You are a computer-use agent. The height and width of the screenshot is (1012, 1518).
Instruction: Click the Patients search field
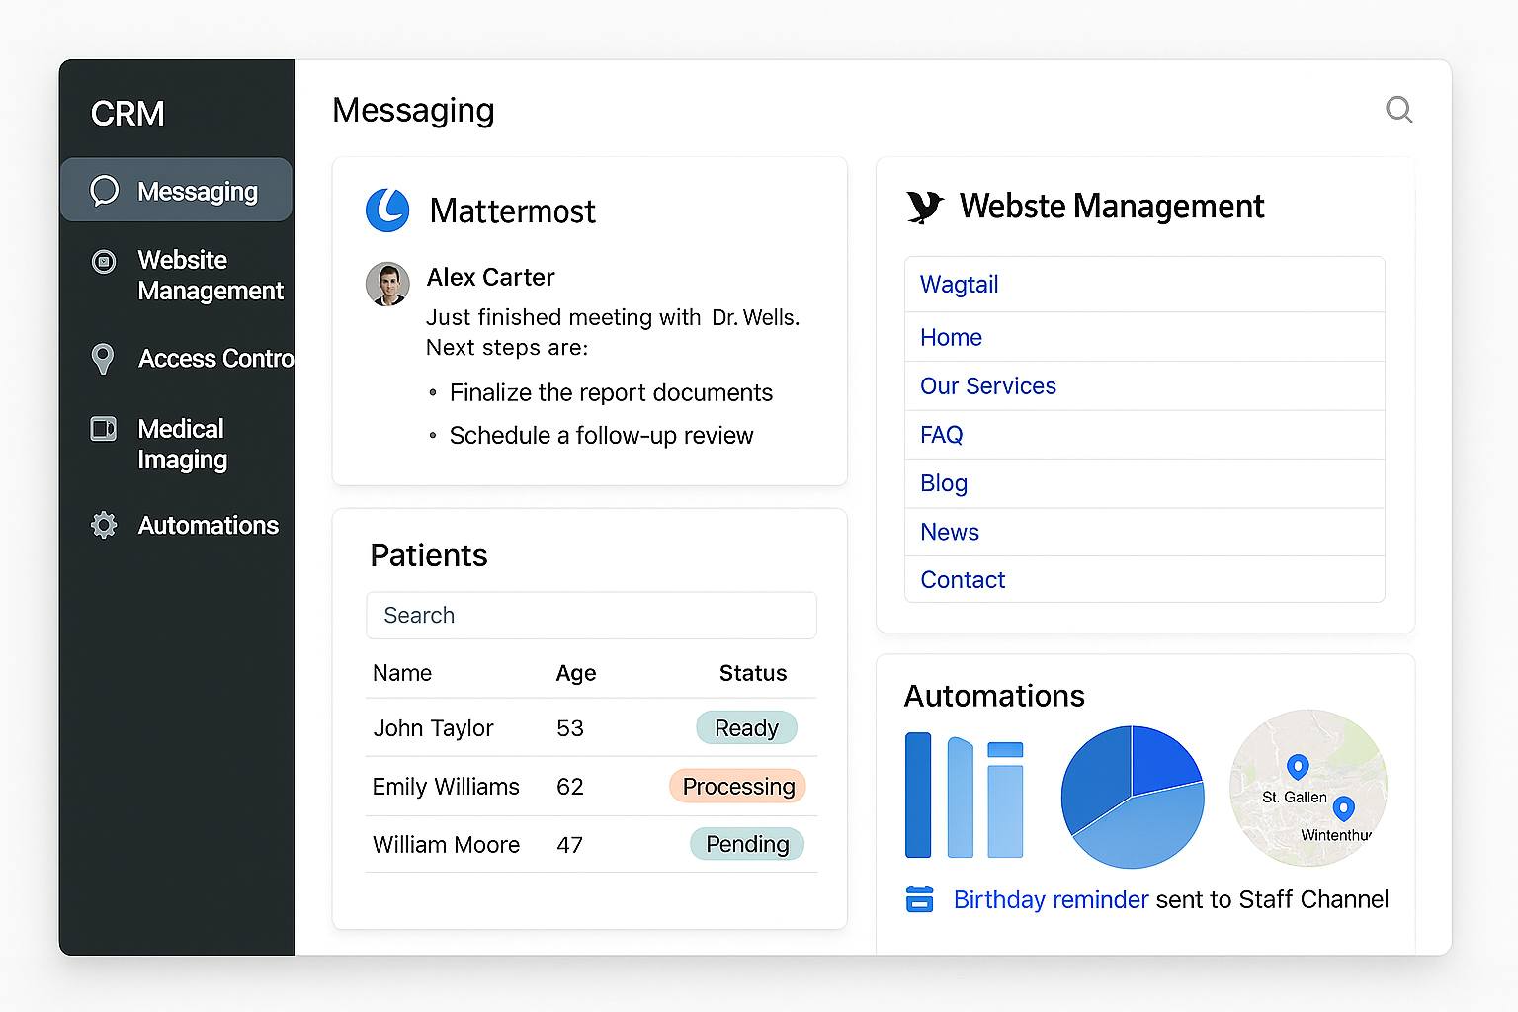(x=591, y=615)
